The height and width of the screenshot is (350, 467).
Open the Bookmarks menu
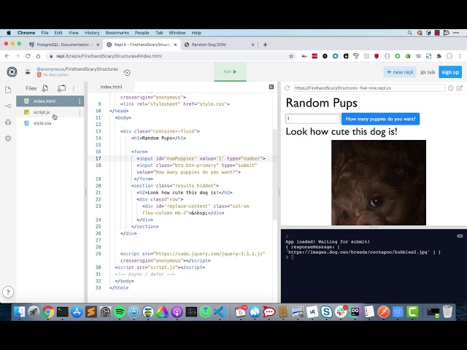tap(117, 33)
